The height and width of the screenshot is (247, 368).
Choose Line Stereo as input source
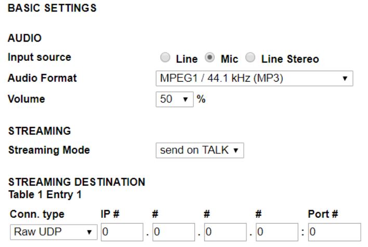(x=251, y=59)
